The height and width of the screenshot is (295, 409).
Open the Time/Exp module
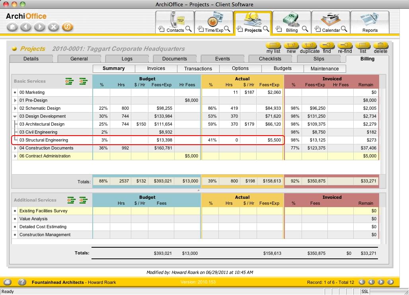tap(214, 22)
